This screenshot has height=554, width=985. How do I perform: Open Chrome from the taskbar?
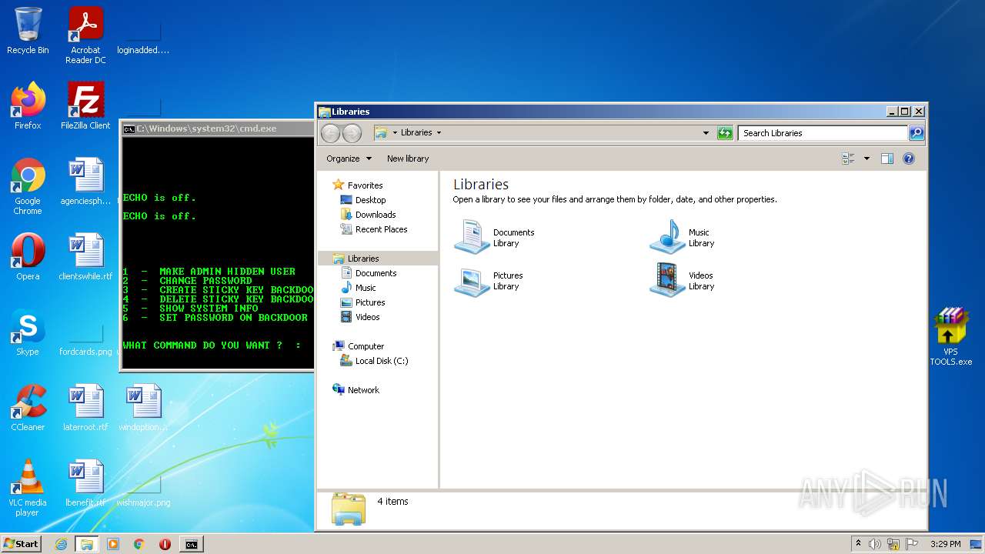(x=139, y=544)
